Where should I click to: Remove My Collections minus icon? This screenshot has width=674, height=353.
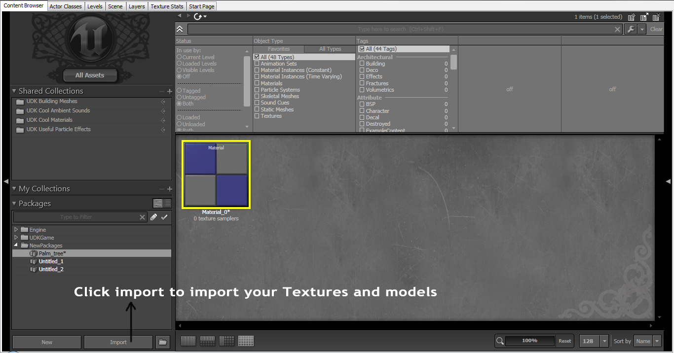point(162,189)
